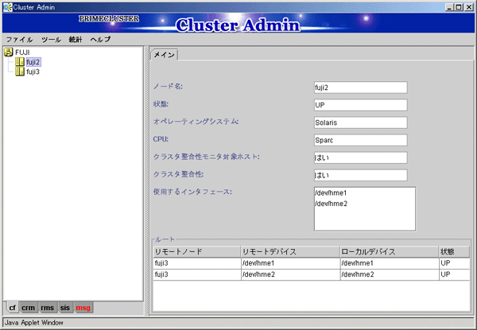
Task: Click the ノード名 field showing fuji2
Action: [360, 87]
